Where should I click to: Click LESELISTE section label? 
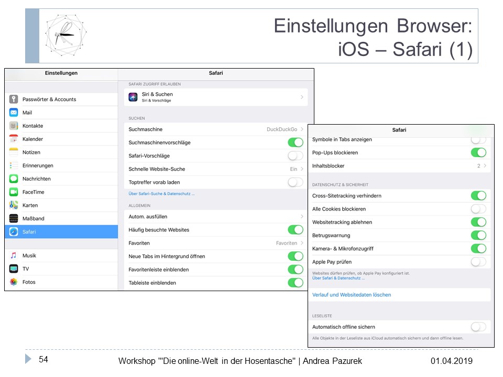[x=322, y=316]
